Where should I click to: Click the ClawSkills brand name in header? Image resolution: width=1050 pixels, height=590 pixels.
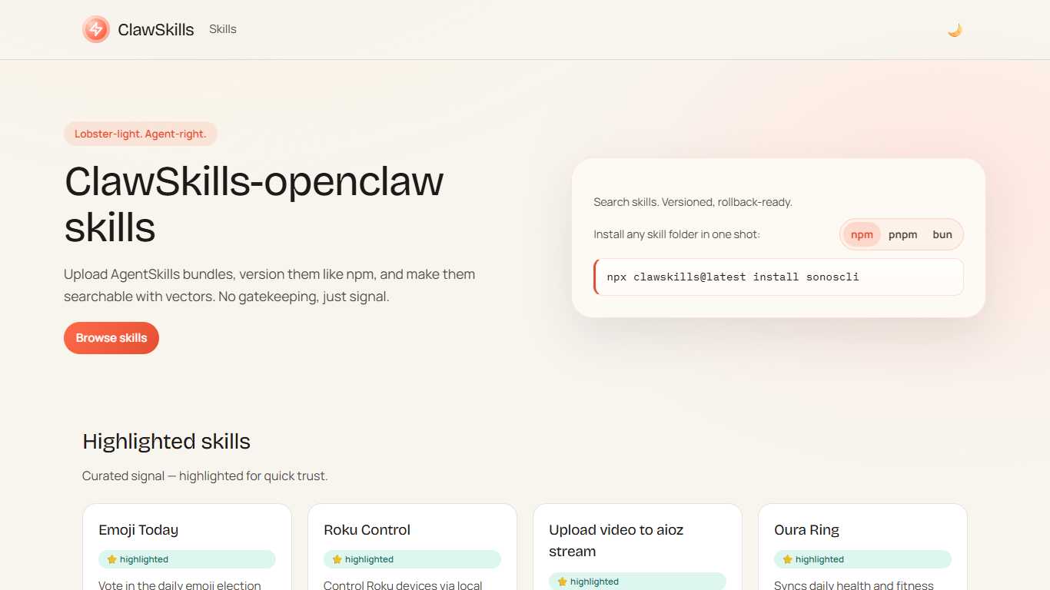pos(155,30)
